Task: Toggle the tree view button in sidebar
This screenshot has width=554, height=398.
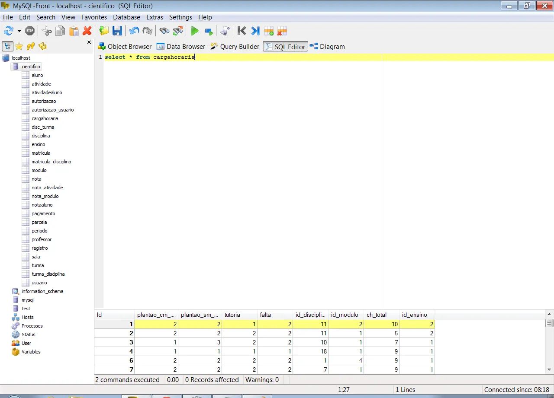Action: [x=7, y=46]
